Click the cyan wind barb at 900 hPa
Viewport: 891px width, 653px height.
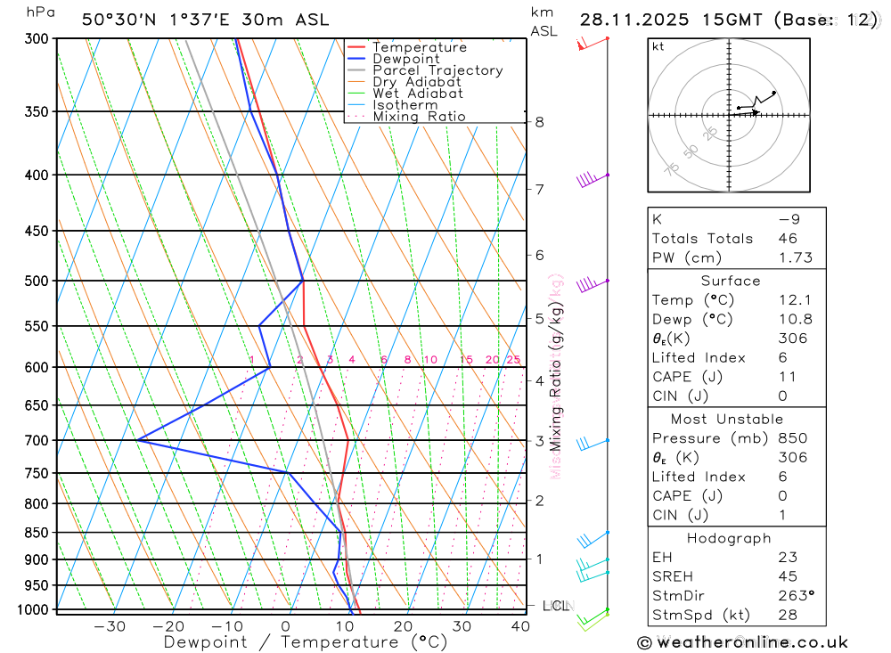tap(593, 564)
